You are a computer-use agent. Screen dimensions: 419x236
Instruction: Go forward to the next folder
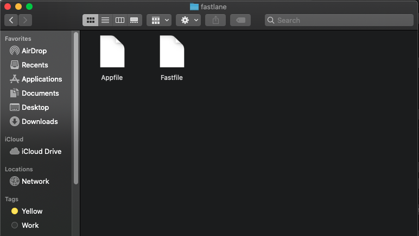pos(25,20)
